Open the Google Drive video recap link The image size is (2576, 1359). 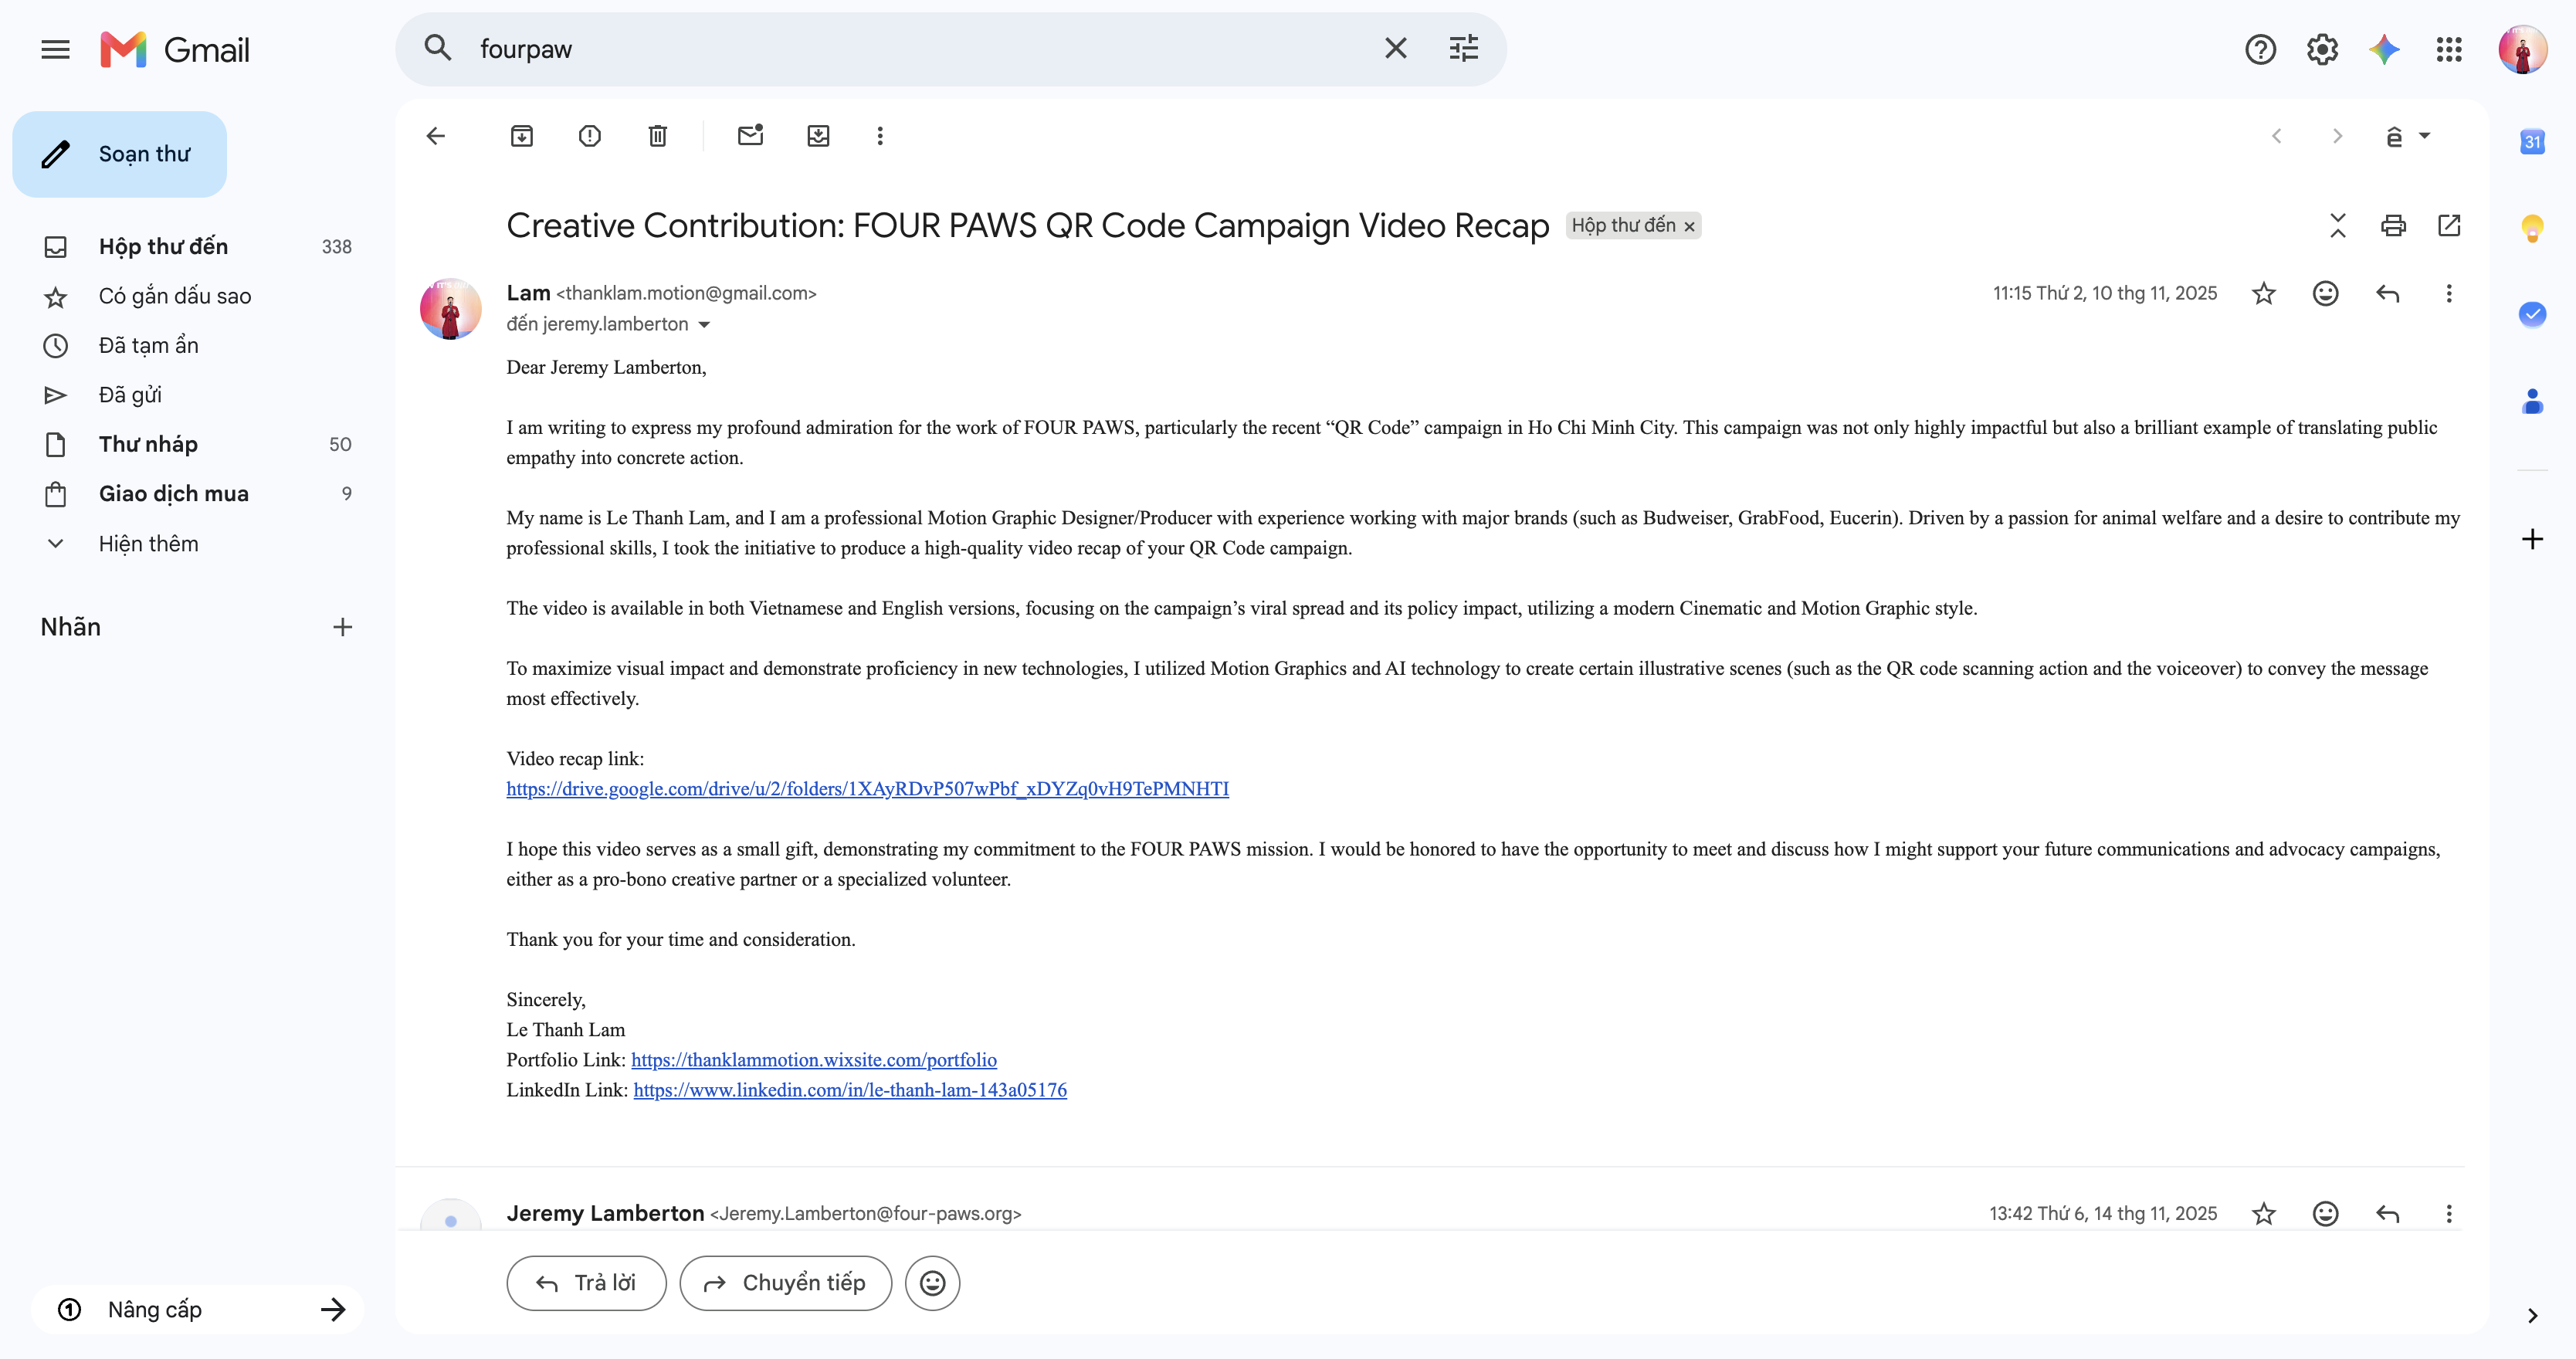point(867,788)
